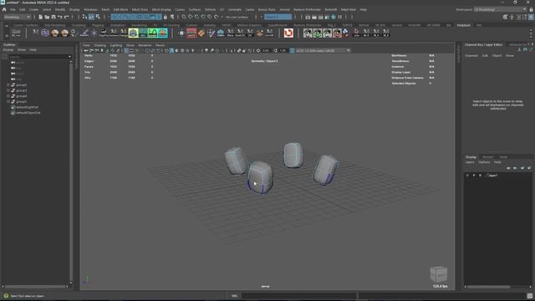
Task: Open the Help menu in main menu bar
Action: [363, 9]
